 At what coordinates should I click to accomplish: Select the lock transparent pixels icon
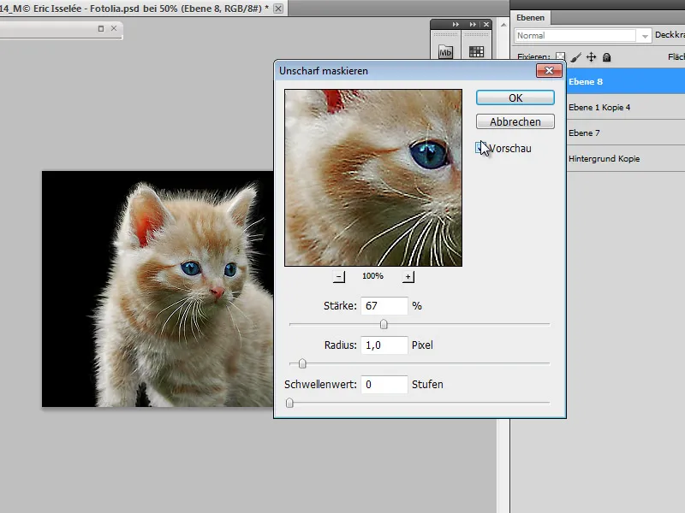pyautogui.click(x=561, y=56)
